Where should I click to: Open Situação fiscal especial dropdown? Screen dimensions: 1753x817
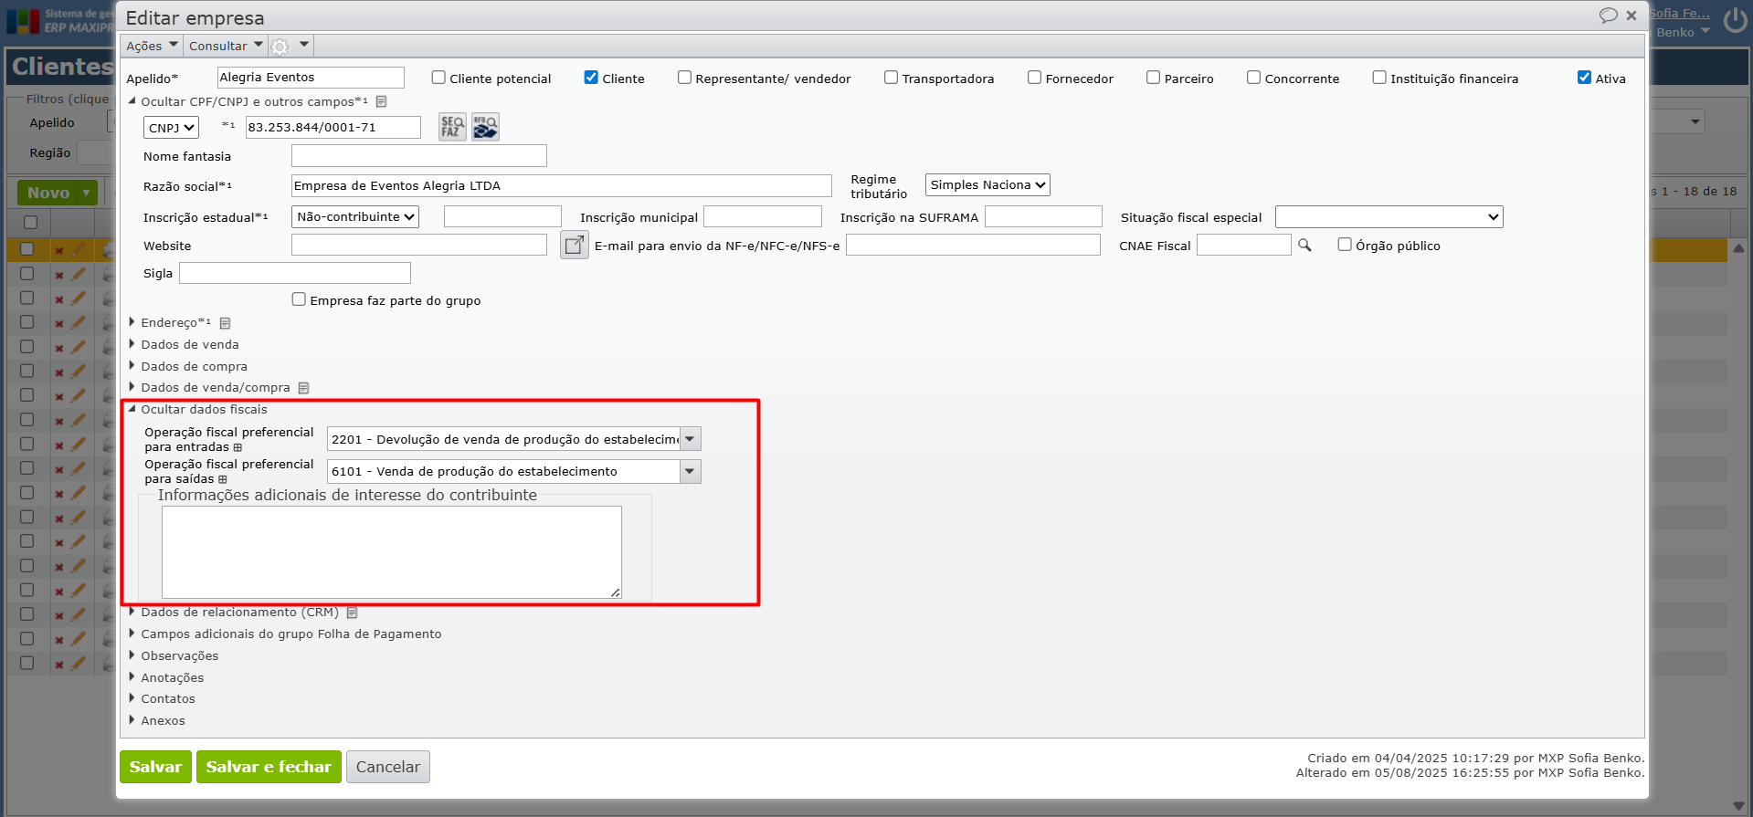1389,217
